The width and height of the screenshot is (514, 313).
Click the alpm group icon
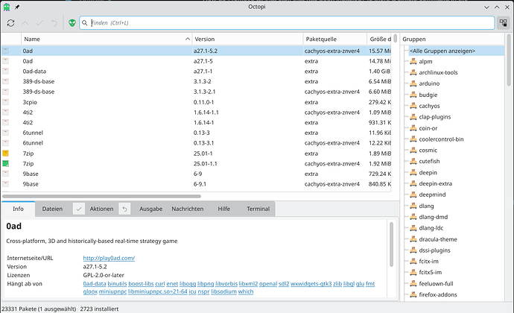[x=413, y=61]
